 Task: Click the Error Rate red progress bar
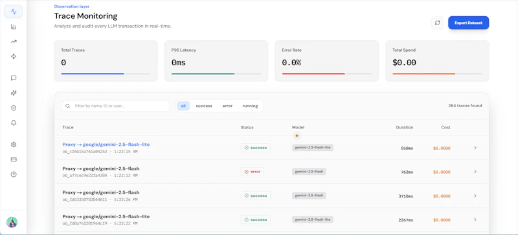(327, 74)
